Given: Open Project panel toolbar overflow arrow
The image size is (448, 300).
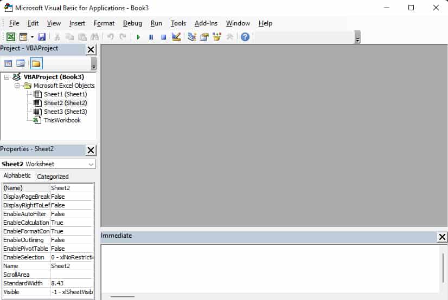Looking at the screenshot, I should tap(94, 64).
